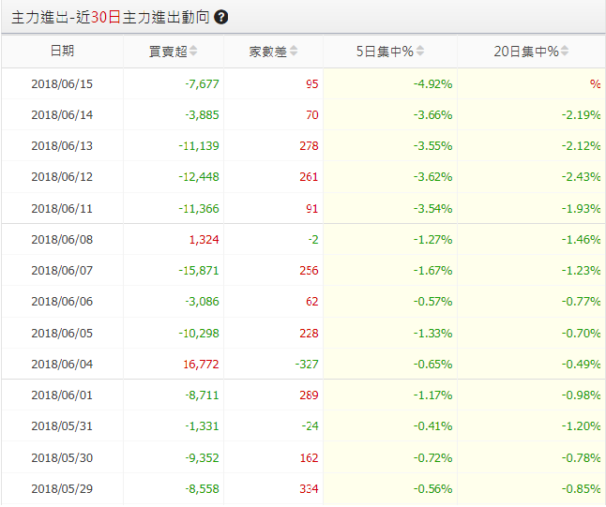Click the 日期 column header

[x=62, y=51]
